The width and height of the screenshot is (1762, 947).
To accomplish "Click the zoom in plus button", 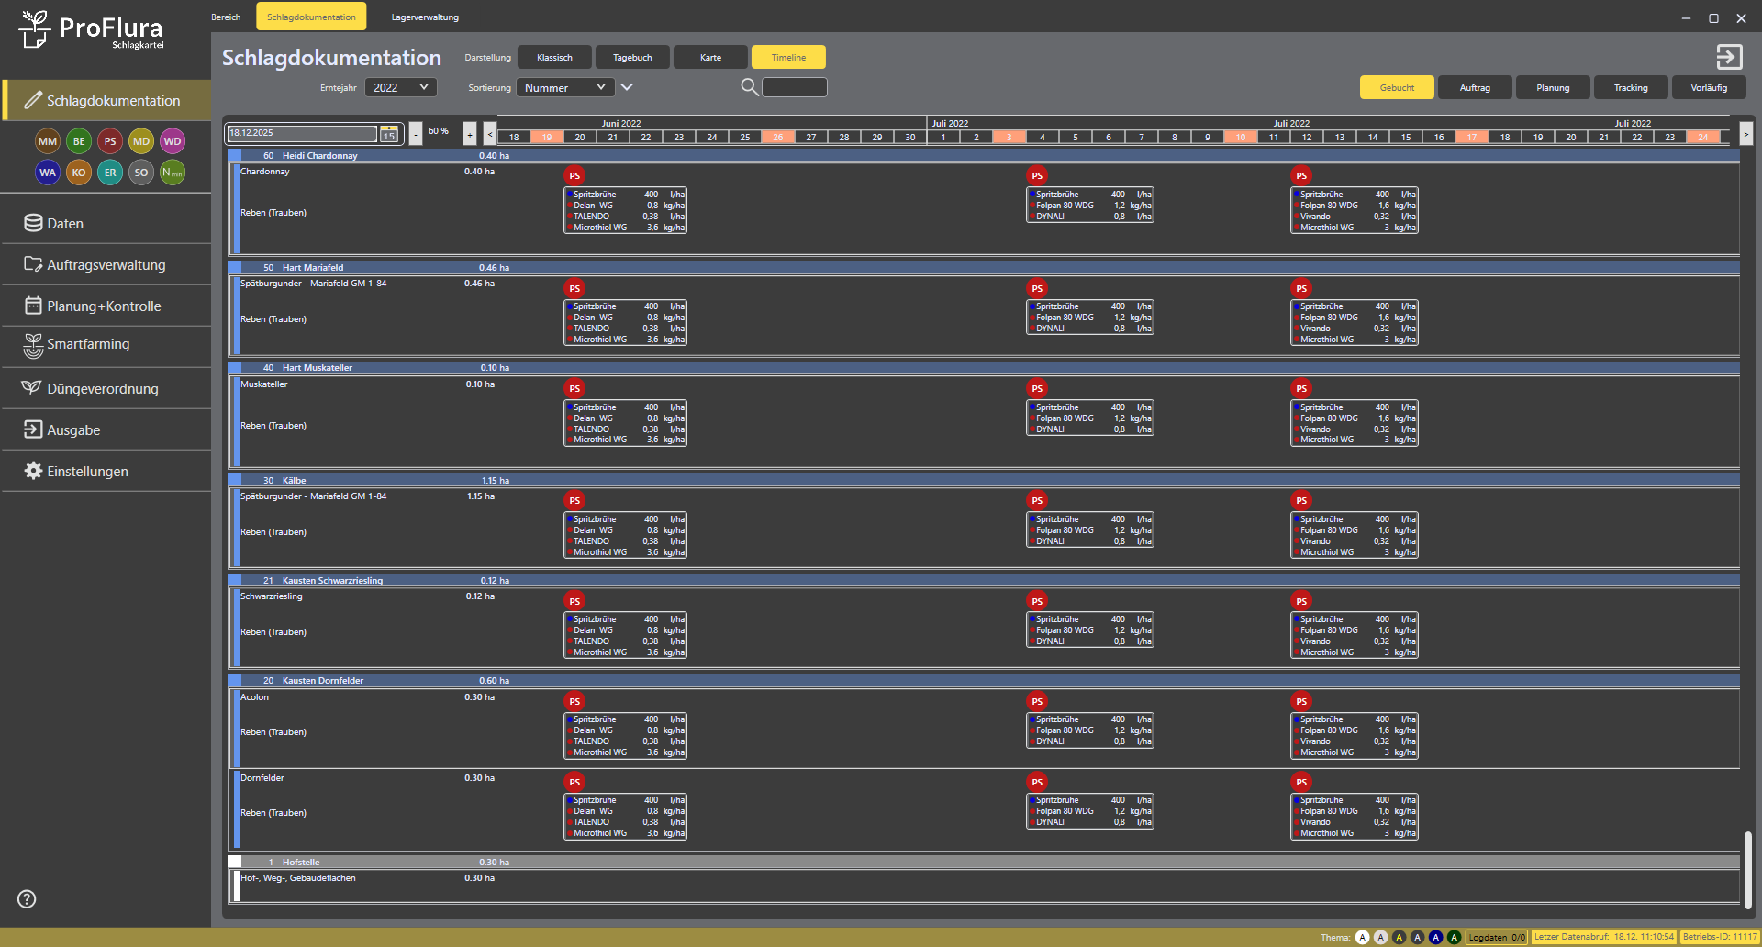I will tap(470, 134).
